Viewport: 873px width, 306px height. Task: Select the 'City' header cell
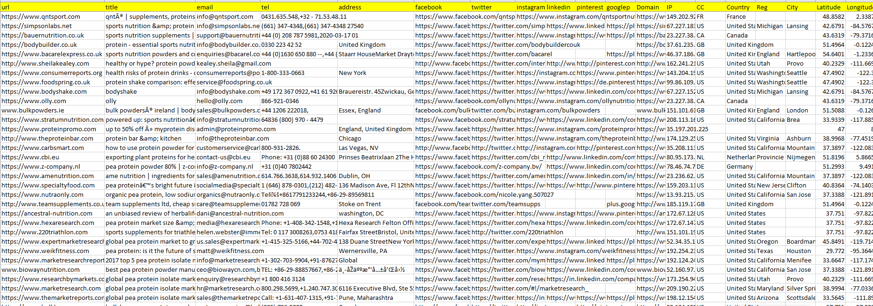(801, 7)
